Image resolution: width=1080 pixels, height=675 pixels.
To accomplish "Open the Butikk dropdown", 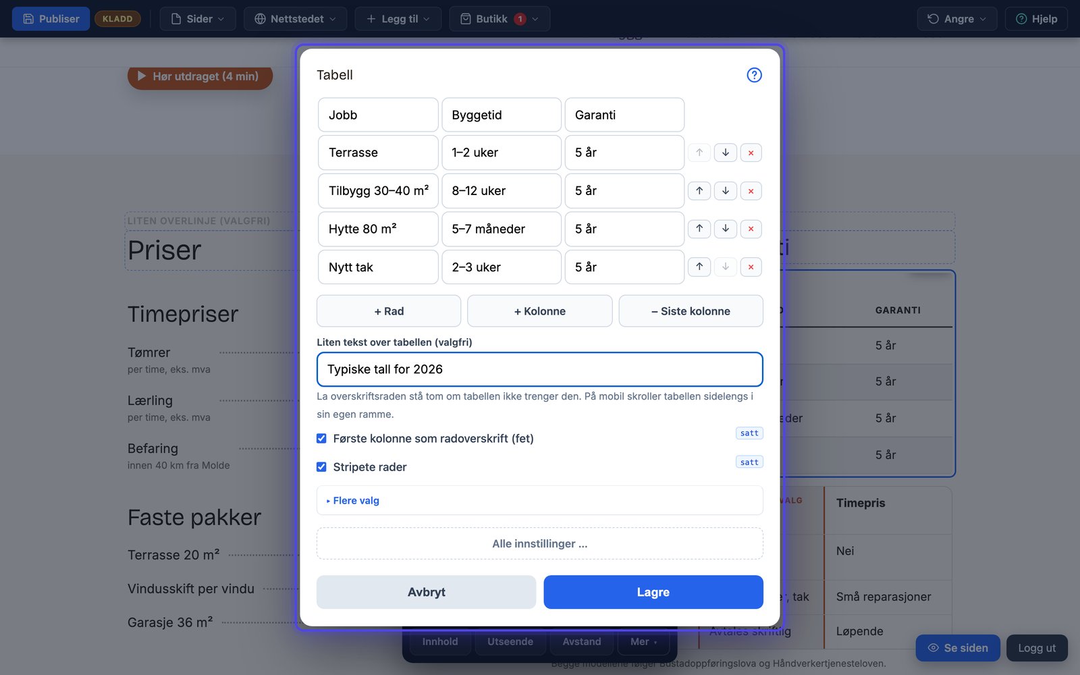I will coord(500,19).
